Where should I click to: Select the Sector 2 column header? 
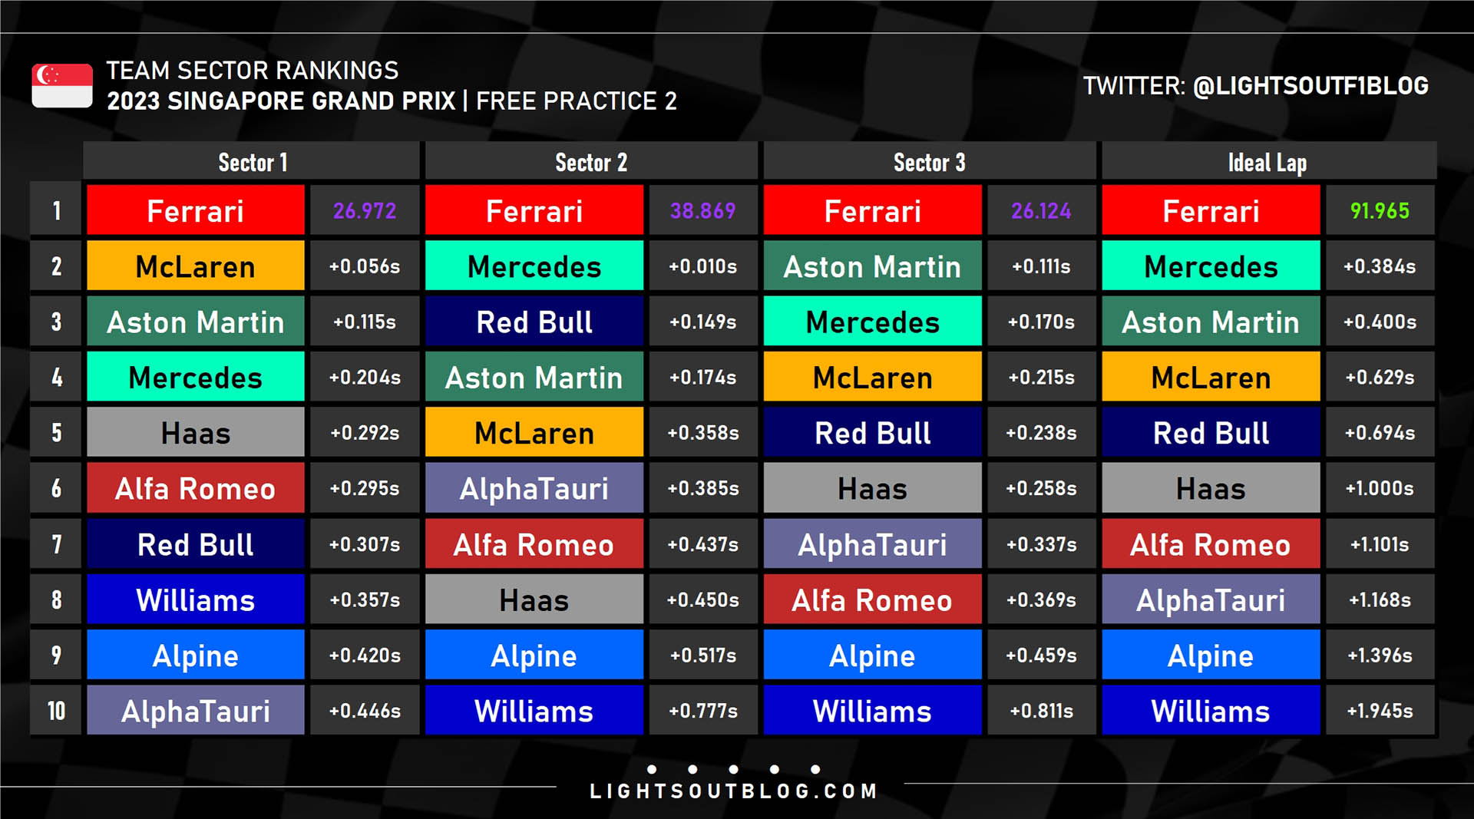pos(591,163)
